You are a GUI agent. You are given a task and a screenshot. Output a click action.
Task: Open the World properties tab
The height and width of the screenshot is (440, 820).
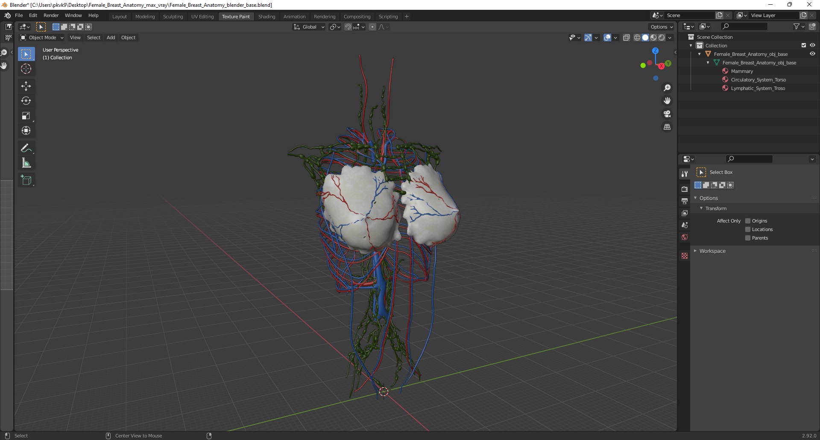coord(685,237)
